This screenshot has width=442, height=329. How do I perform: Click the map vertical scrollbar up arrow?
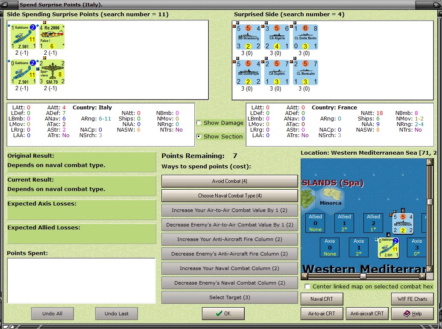tap(430, 162)
